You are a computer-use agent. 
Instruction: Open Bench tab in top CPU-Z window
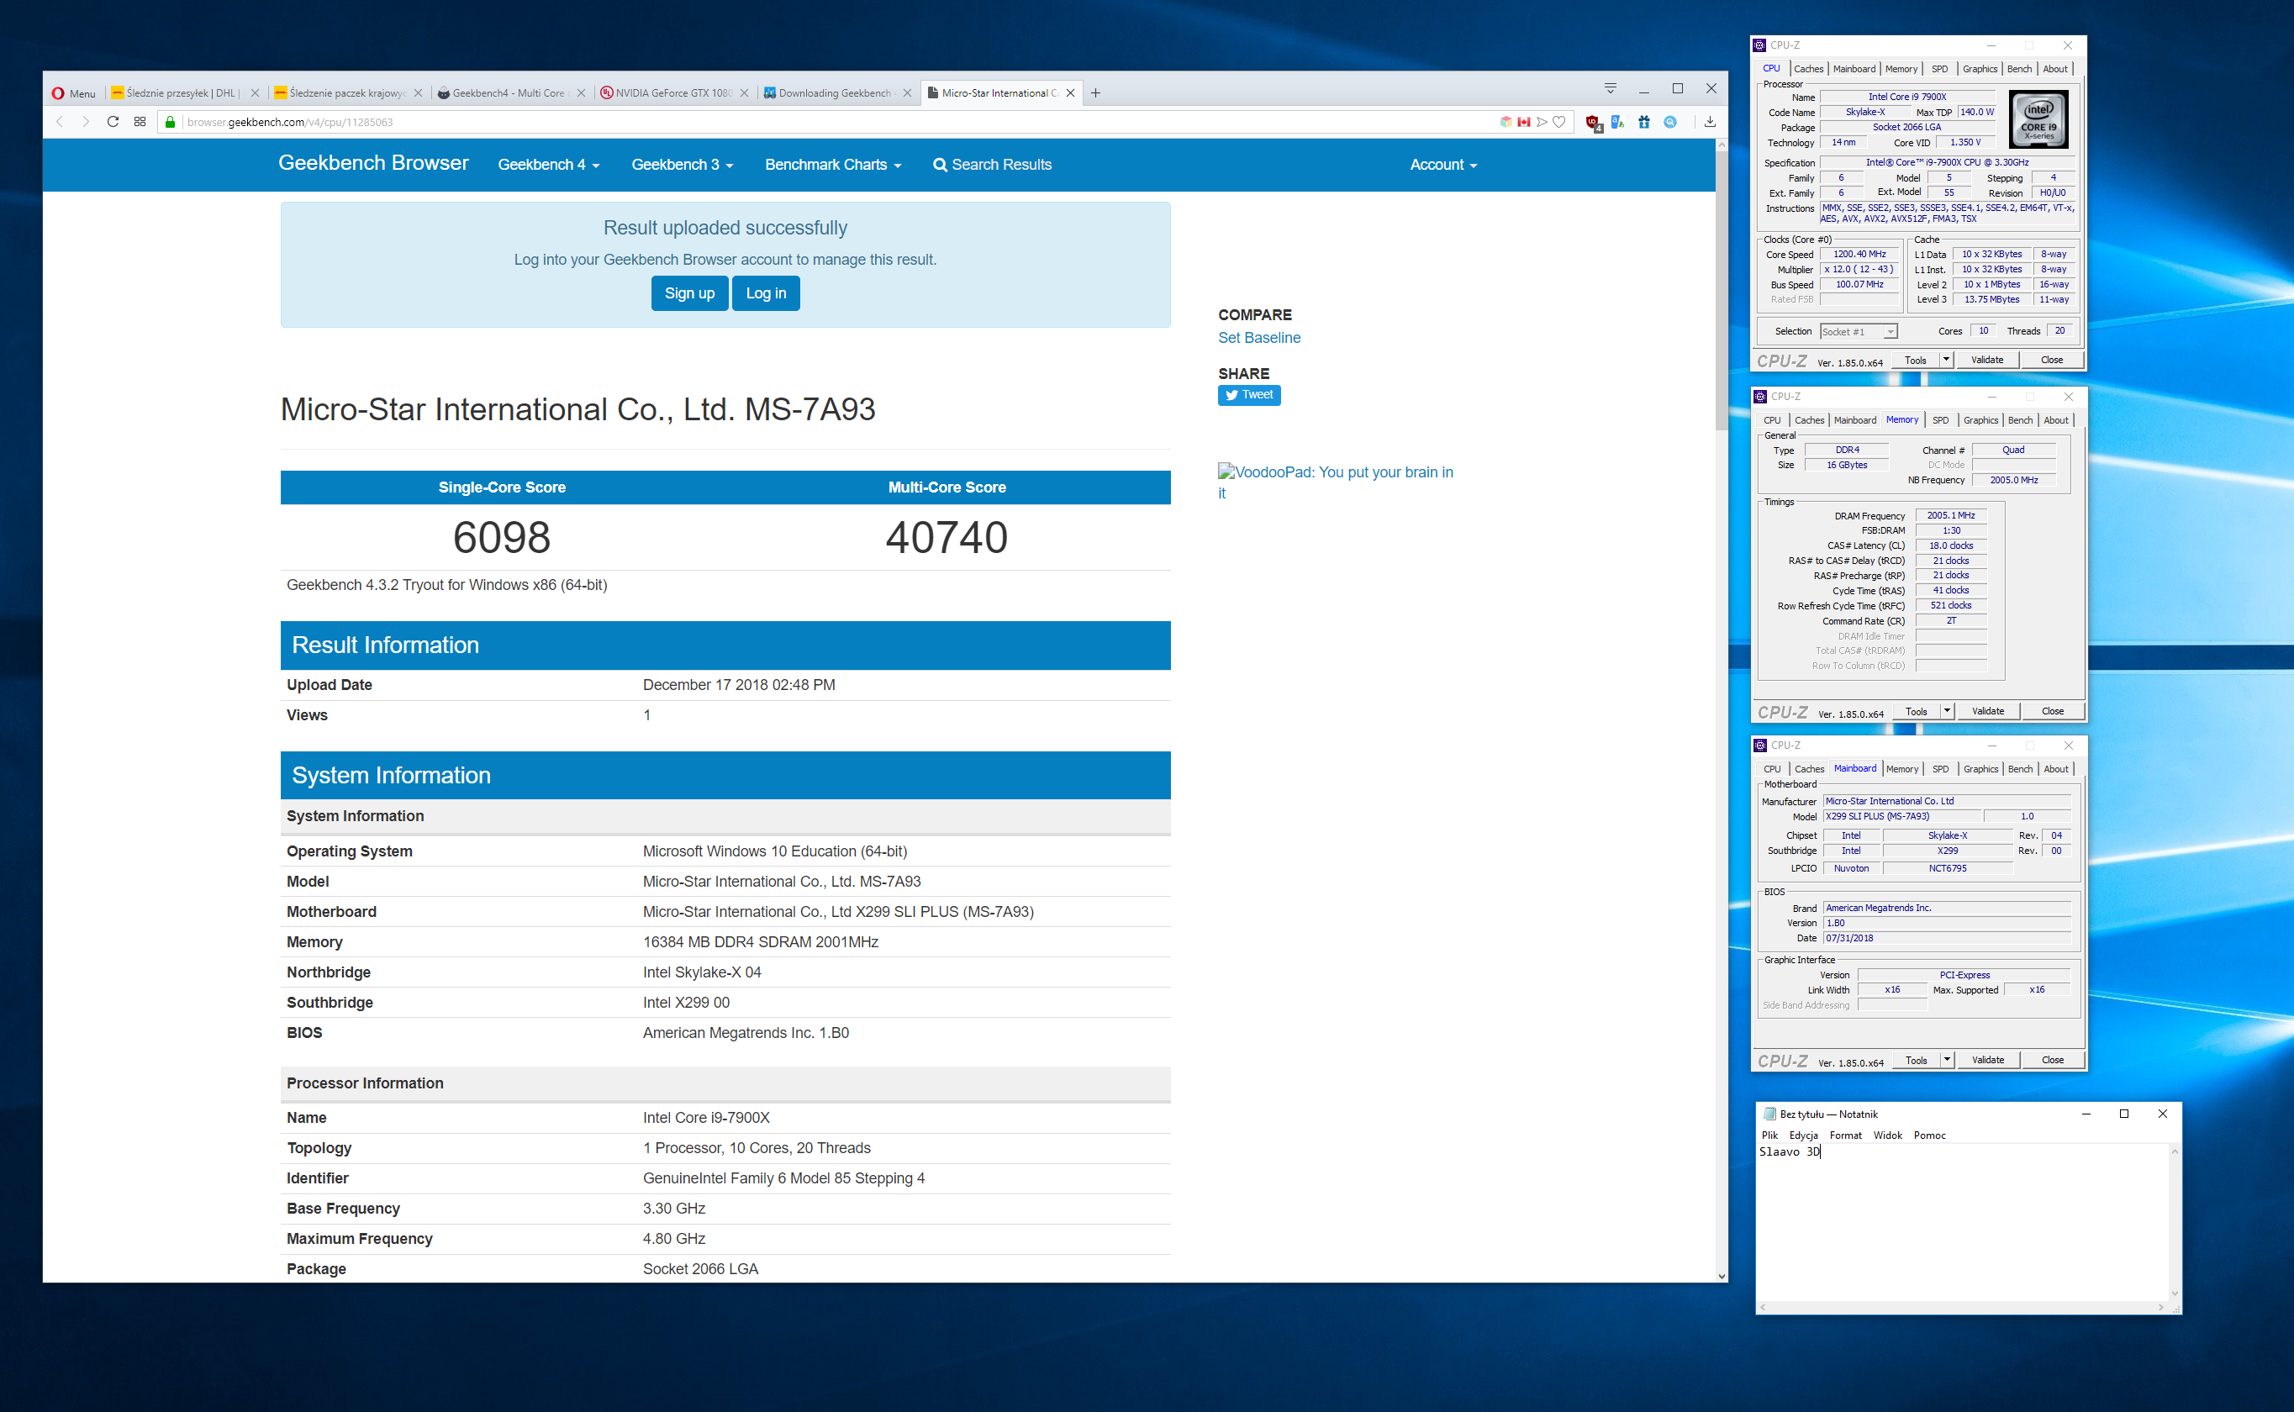tap(2019, 69)
